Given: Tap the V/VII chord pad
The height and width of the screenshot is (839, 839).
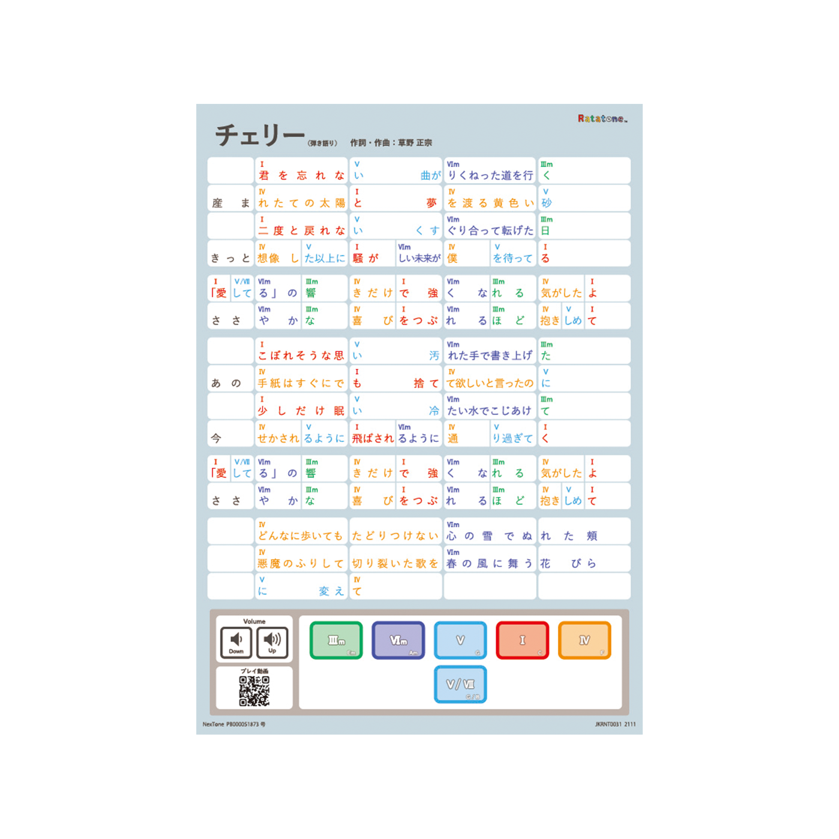Looking at the screenshot, I should click(x=460, y=684).
